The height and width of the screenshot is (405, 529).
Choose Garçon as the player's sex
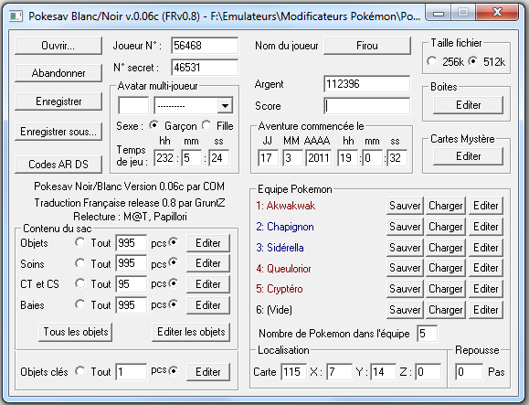point(153,125)
